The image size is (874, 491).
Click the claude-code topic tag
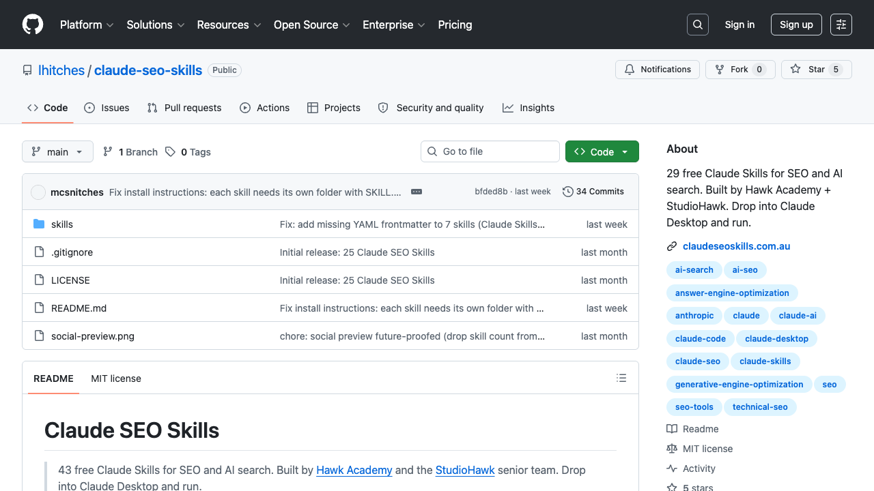[701, 339]
